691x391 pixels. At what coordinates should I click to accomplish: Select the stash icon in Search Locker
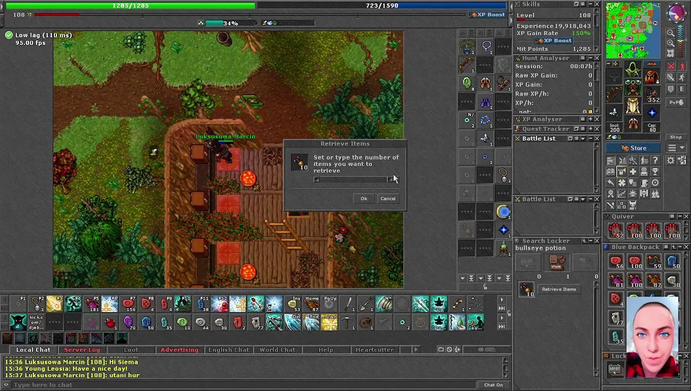click(556, 263)
